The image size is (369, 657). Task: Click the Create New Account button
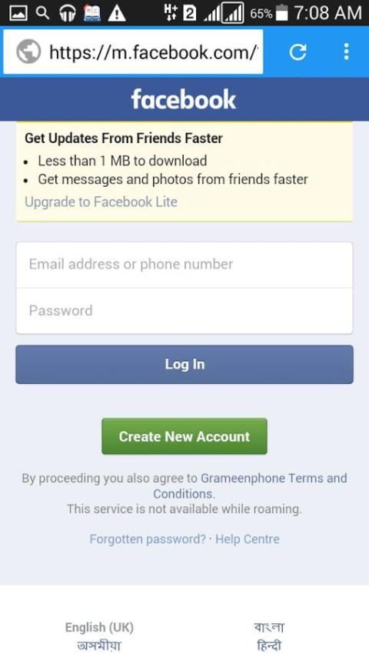pyautogui.click(x=184, y=436)
